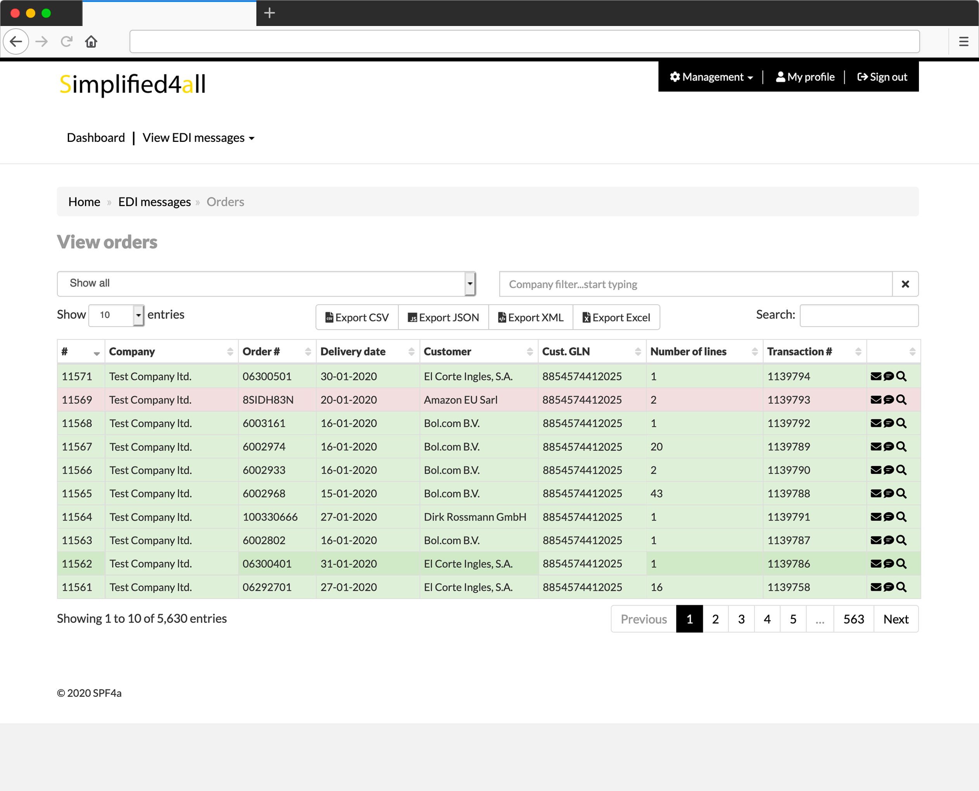
Task: Open View EDI messages menu
Action: [x=198, y=138]
